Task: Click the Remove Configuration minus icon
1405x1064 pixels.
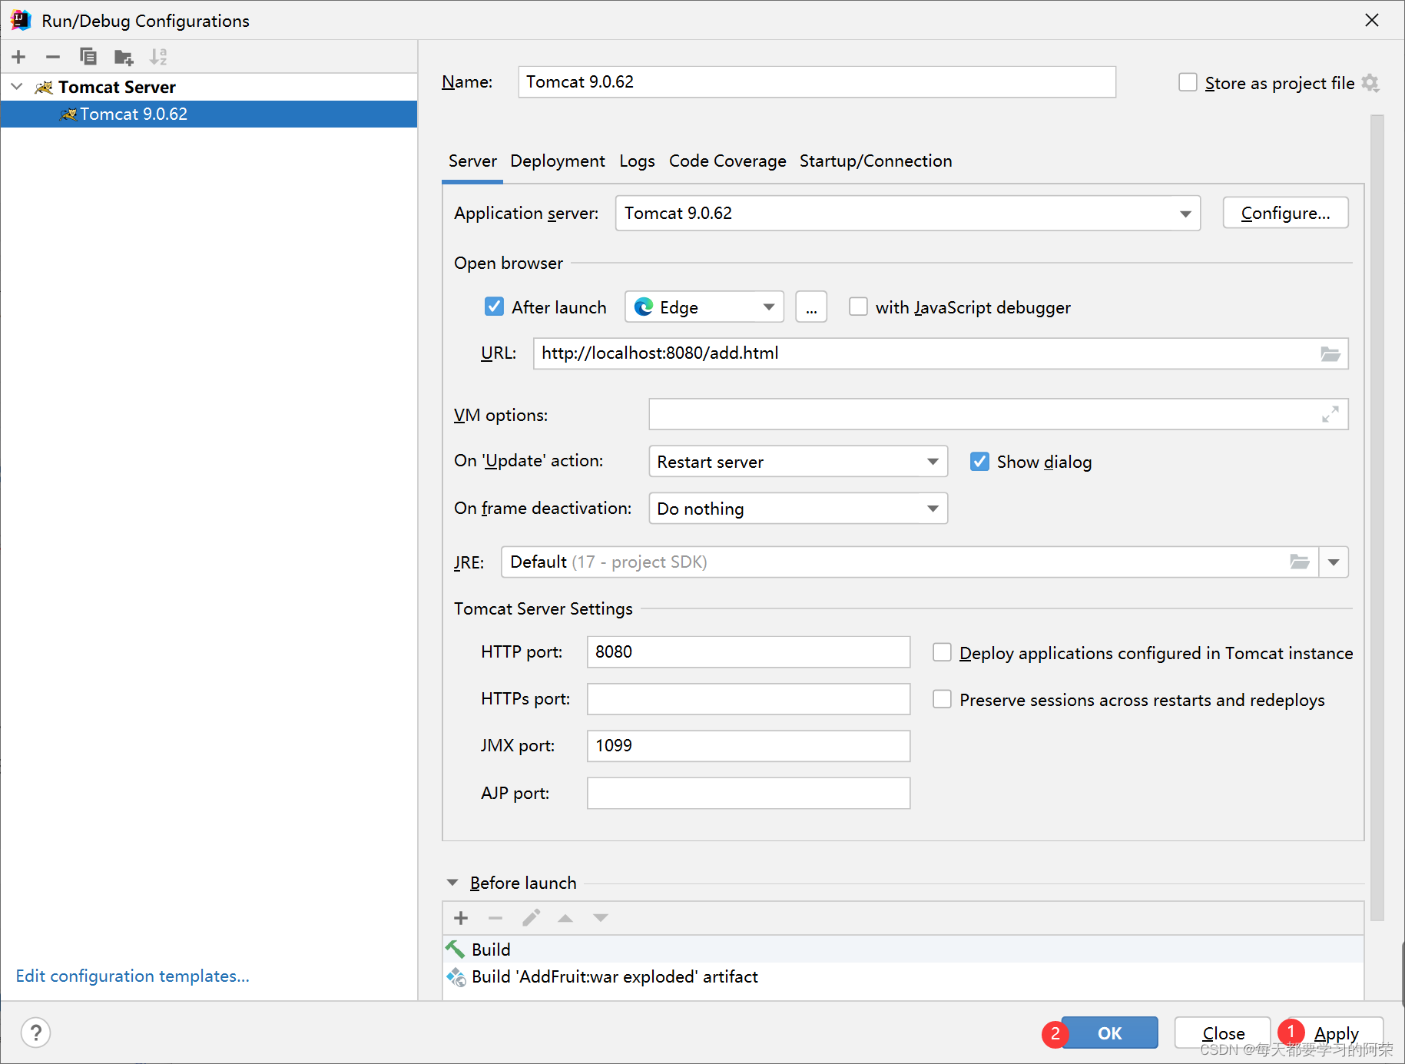Action: pos(53,57)
